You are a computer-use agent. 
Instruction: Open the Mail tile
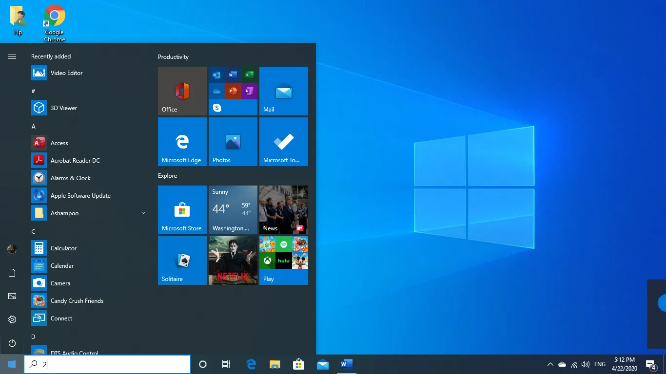pyautogui.click(x=284, y=91)
